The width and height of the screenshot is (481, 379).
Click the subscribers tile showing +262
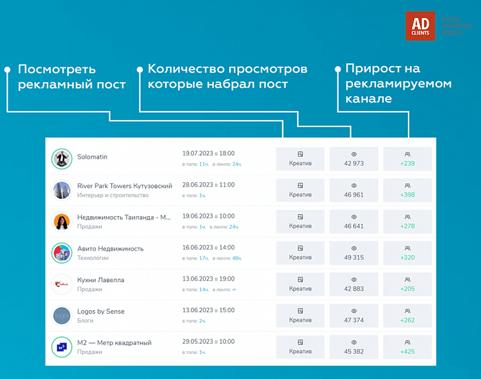(x=407, y=316)
